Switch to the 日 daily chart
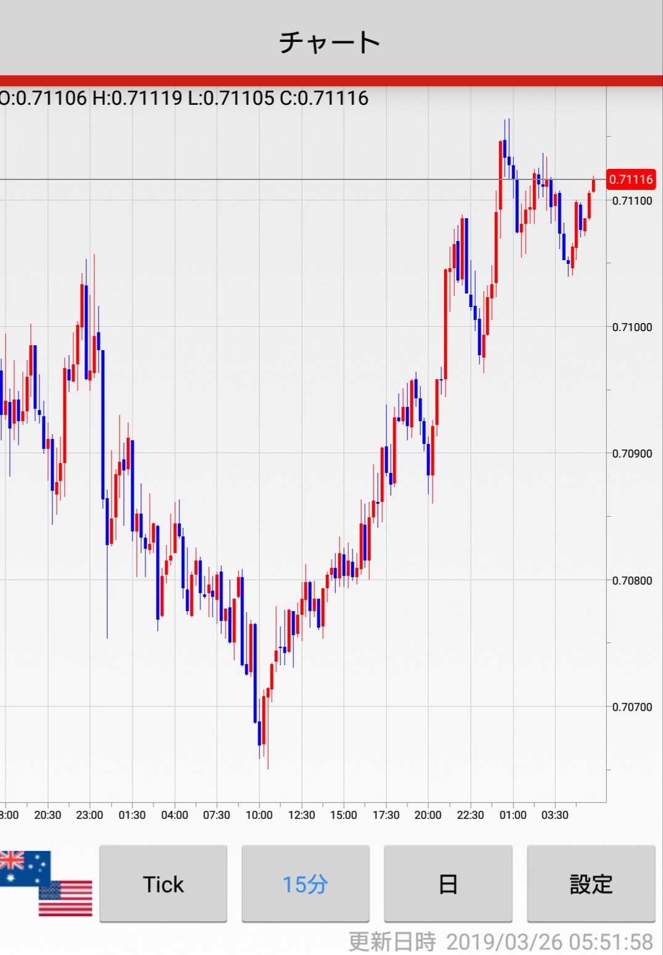Viewport: 663px width, 955px height. pyautogui.click(x=448, y=883)
